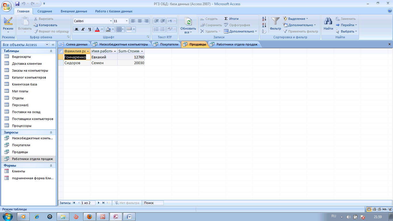Image resolution: width=393 pixels, height=221 pixels.
Task: Open the Все объекты Access dropdown
Action: click(47, 45)
